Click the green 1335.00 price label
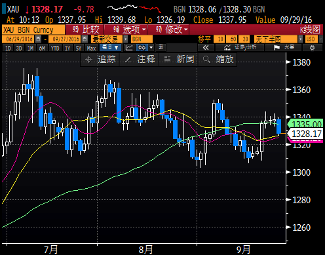This screenshot has height=255, width=325. click(x=305, y=124)
